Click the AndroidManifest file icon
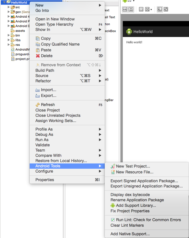This screenshot has width=189, height=238. [x=13, y=49]
